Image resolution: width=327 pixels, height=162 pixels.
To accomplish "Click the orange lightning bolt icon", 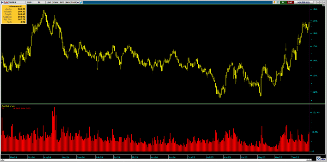I will click(274, 2).
